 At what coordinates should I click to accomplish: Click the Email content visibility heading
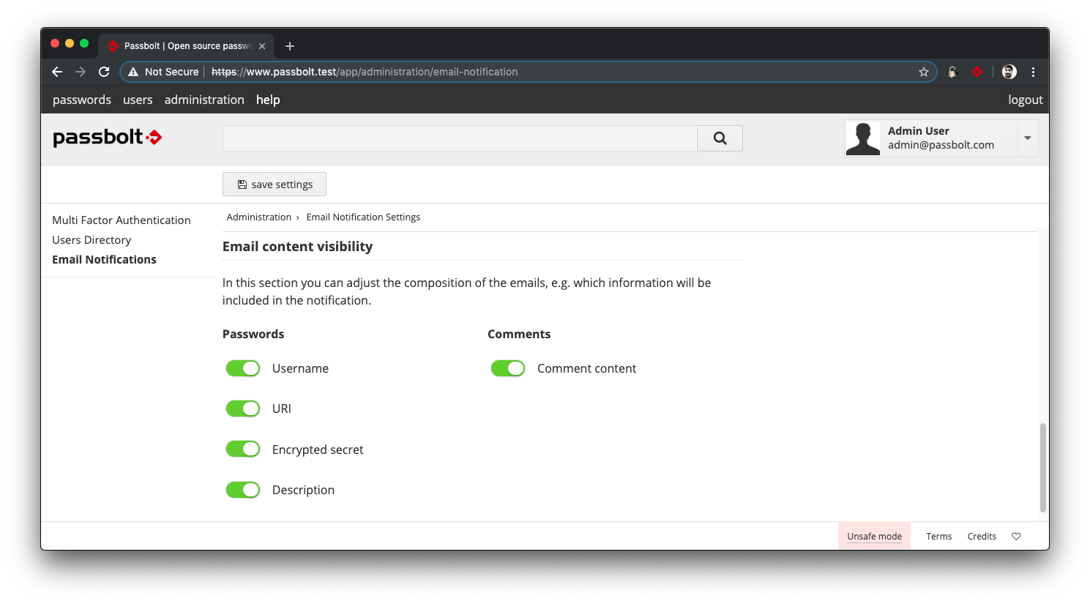(297, 247)
